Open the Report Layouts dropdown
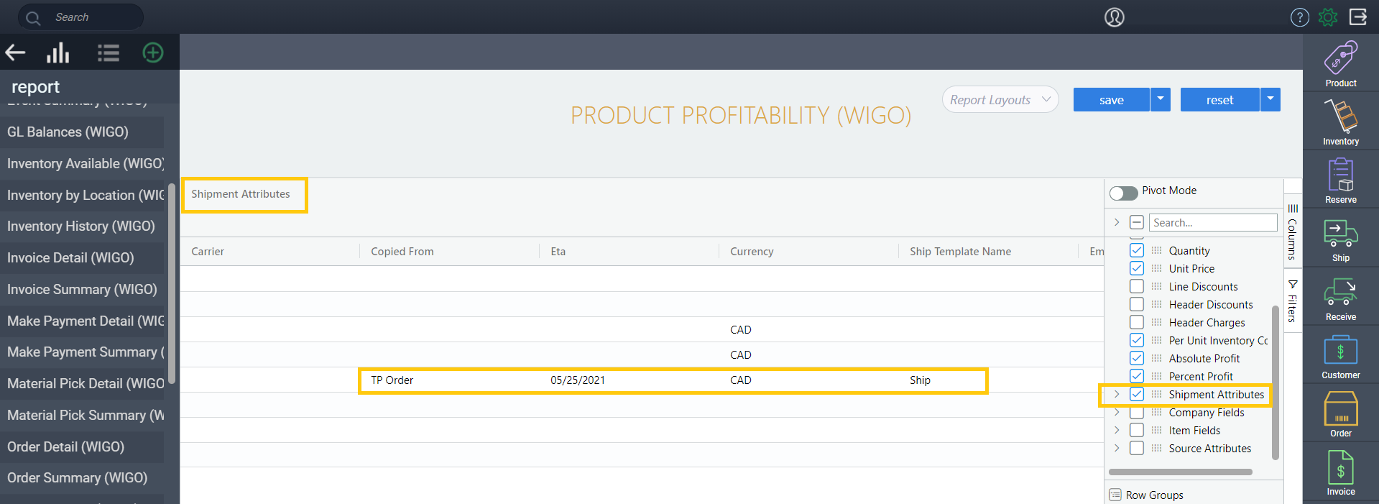This screenshot has width=1379, height=504. pyautogui.click(x=1000, y=100)
